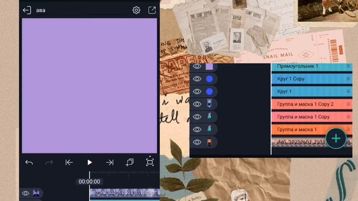Select the Прямоугольник 1 layer bar
Screen dimensions: 358x201
312,67
